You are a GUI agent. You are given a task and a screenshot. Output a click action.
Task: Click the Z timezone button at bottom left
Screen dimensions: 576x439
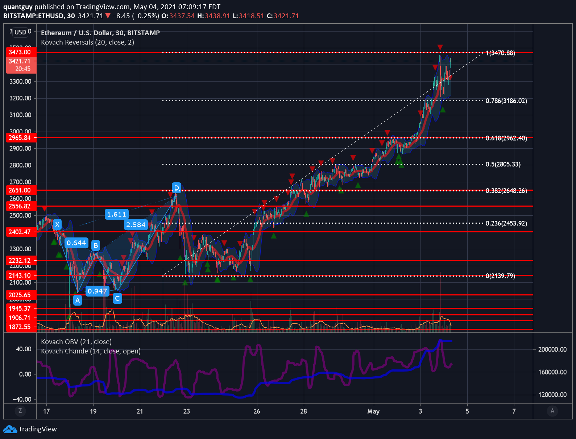[x=20, y=411]
